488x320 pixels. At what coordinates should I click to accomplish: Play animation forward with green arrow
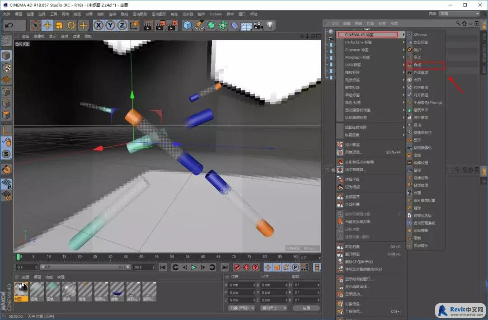[x=193, y=268]
